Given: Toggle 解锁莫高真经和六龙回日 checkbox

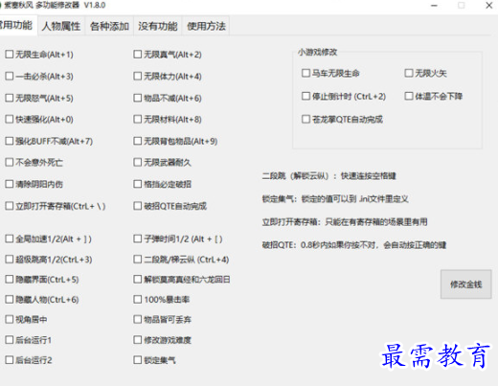Looking at the screenshot, I should (x=138, y=280).
